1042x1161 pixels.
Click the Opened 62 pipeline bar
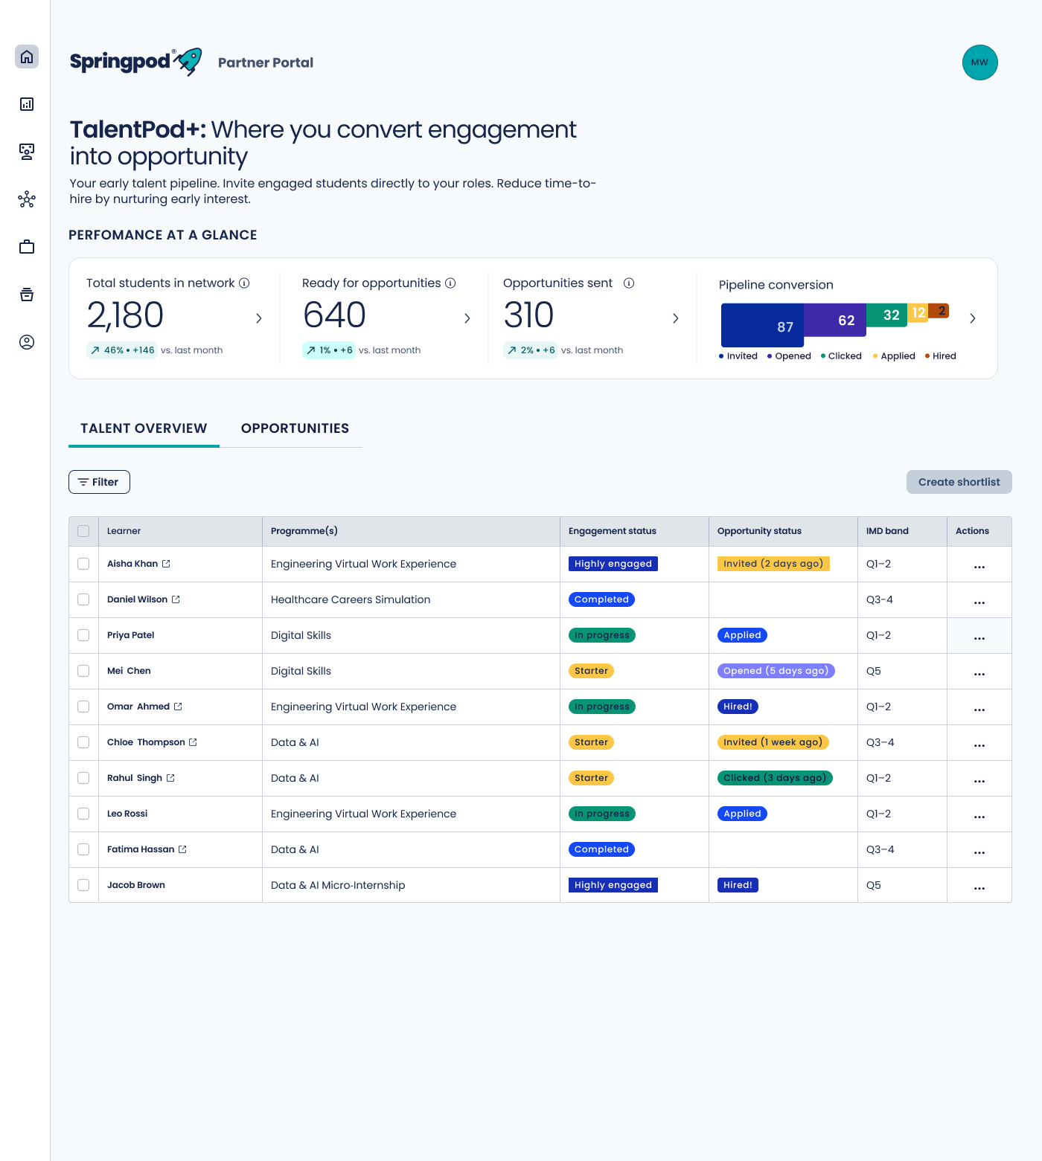coord(835,320)
